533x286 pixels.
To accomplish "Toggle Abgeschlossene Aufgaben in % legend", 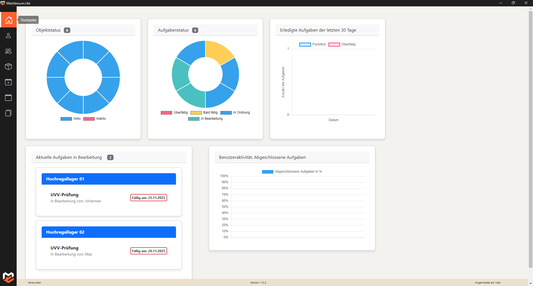I will (292, 172).
